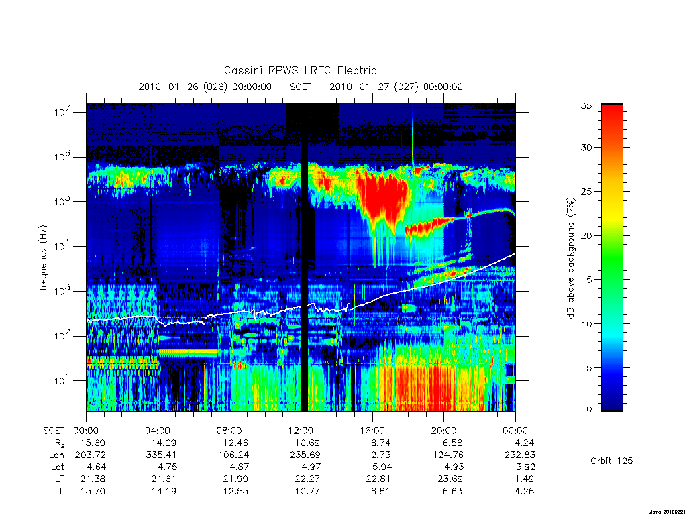
Task: Click the L value 4.26
Action: pyautogui.click(x=524, y=491)
